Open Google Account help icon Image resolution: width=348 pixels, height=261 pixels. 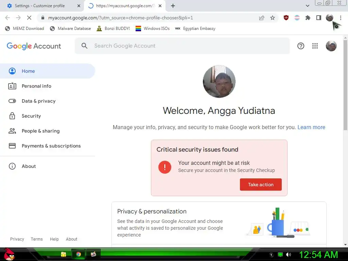coord(301,46)
